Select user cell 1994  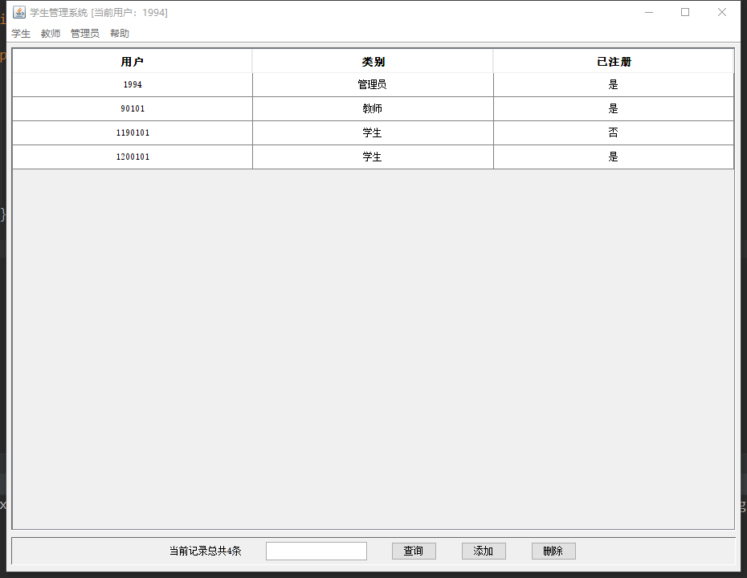click(x=133, y=85)
